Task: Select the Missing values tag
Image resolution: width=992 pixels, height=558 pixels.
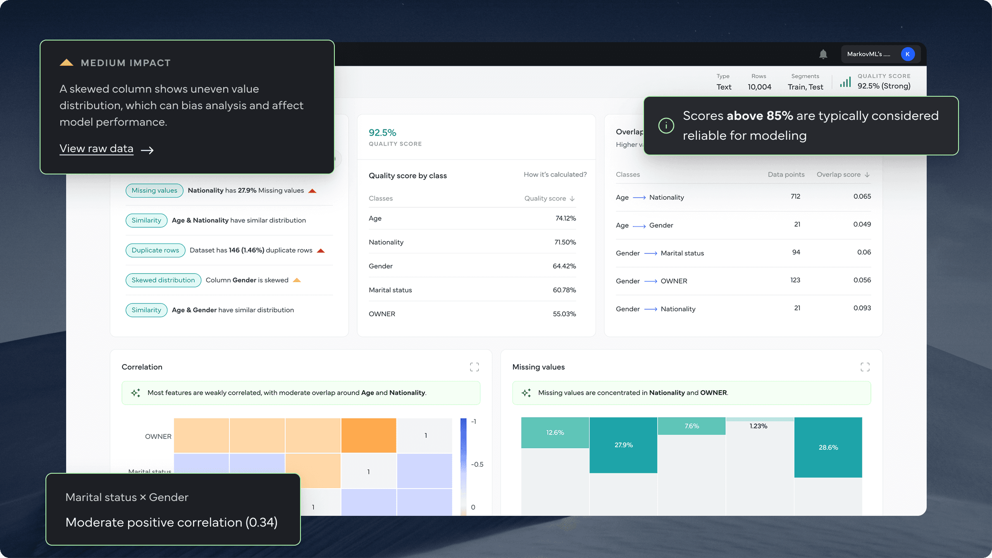Action: coord(154,191)
